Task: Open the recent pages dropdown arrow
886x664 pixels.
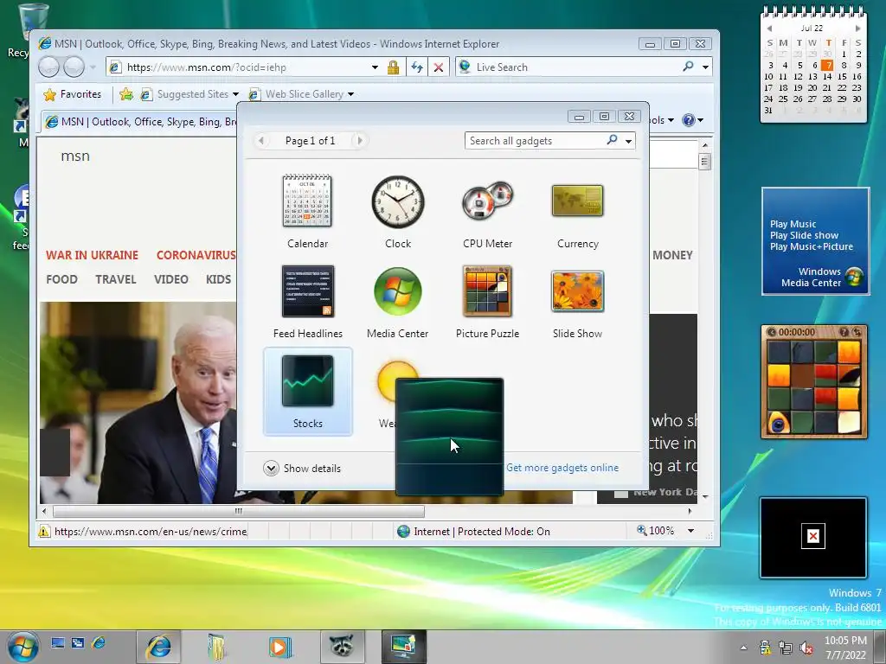Action: (93, 67)
